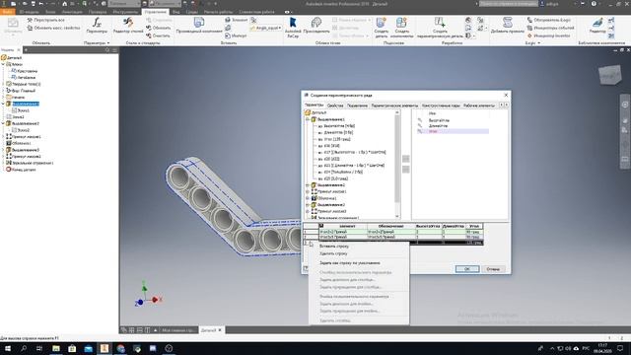
Task: Open the Параметры fx tool
Action: point(97,25)
